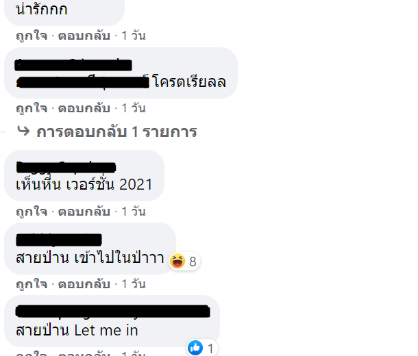418x356 pixels.
Task: Open the author name above Let me in comment
Action: pyautogui.click(x=113, y=311)
